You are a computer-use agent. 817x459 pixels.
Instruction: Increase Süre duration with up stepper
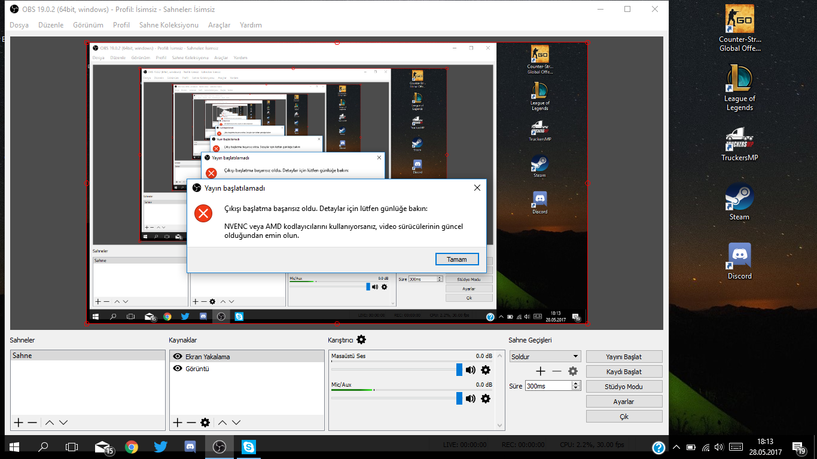(576, 384)
